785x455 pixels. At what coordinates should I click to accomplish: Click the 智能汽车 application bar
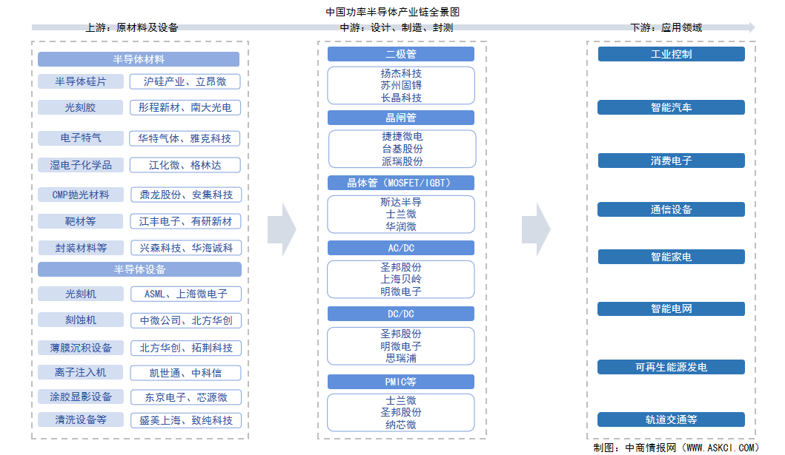pyautogui.click(x=672, y=107)
